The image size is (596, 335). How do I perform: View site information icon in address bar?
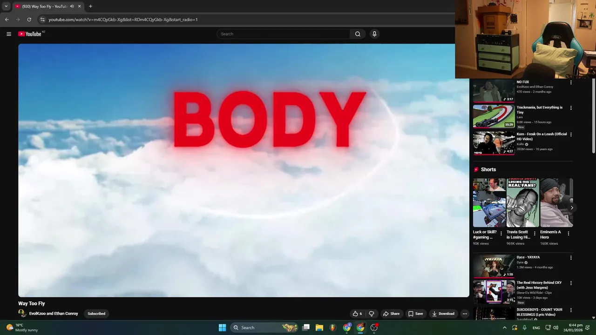pyautogui.click(x=42, y=20)
